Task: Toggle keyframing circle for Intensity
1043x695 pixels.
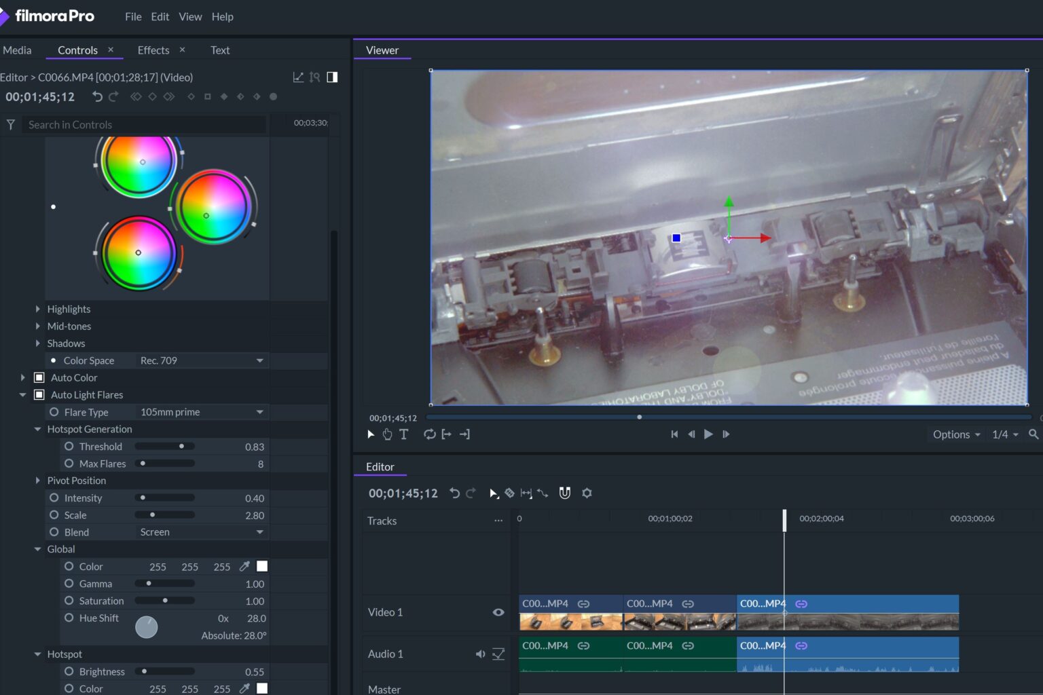Action: (x=54, y=498)
